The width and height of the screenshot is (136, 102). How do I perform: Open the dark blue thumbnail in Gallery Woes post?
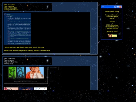(26, 89)
